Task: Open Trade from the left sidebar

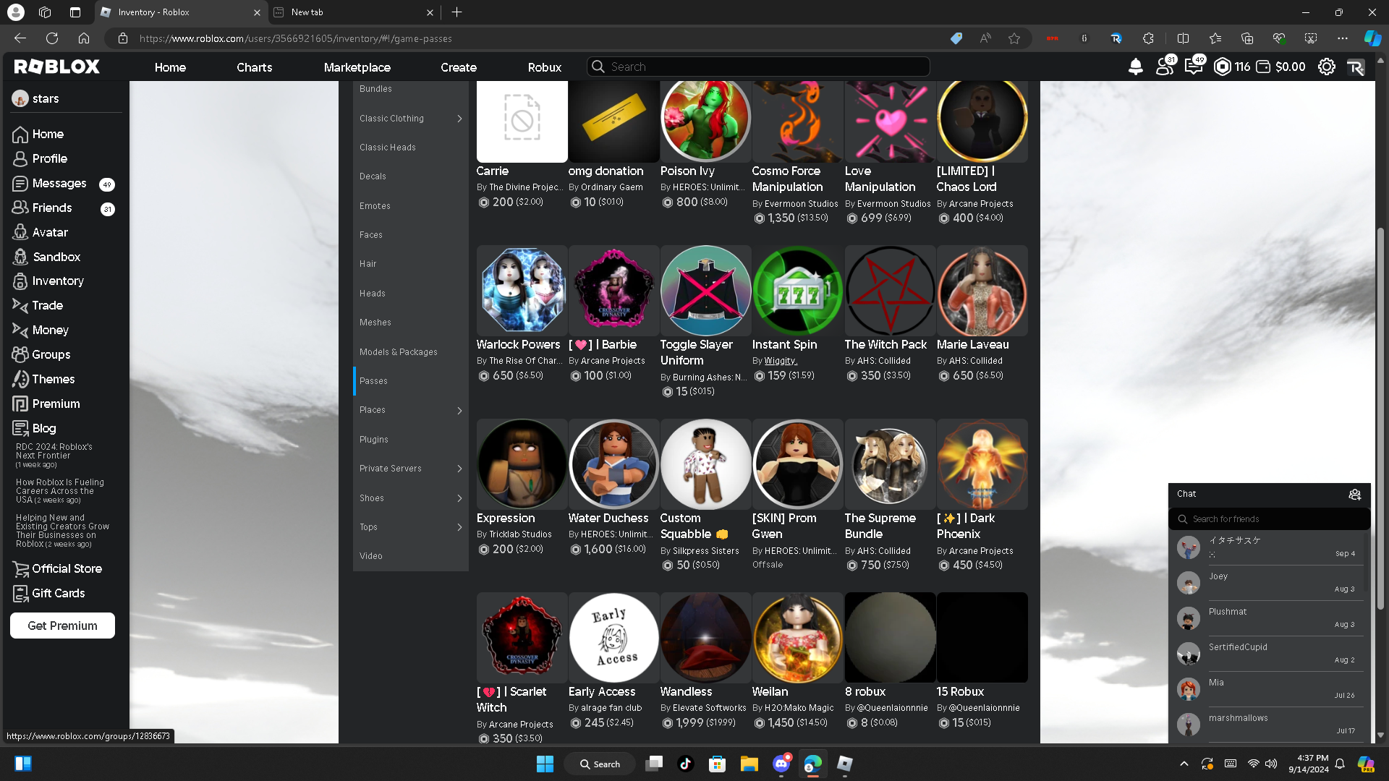Action: pyautogui.click(x=47, y=305)
